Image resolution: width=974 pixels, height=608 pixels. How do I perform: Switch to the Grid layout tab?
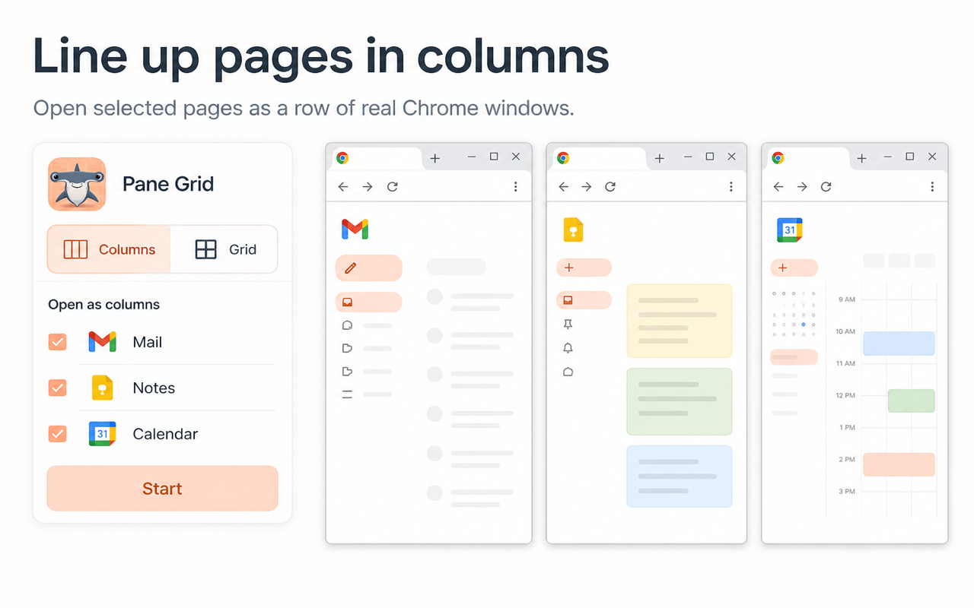point(224,249)
